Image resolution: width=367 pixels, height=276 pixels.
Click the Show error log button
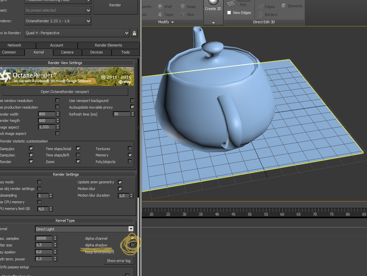(x=119, y=261)
